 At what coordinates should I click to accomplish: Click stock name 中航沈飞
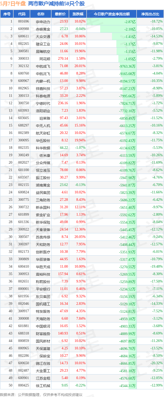(43, 74)
